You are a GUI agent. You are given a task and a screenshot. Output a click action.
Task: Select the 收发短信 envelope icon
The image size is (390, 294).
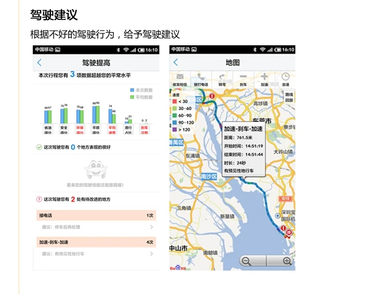(180, 76)
